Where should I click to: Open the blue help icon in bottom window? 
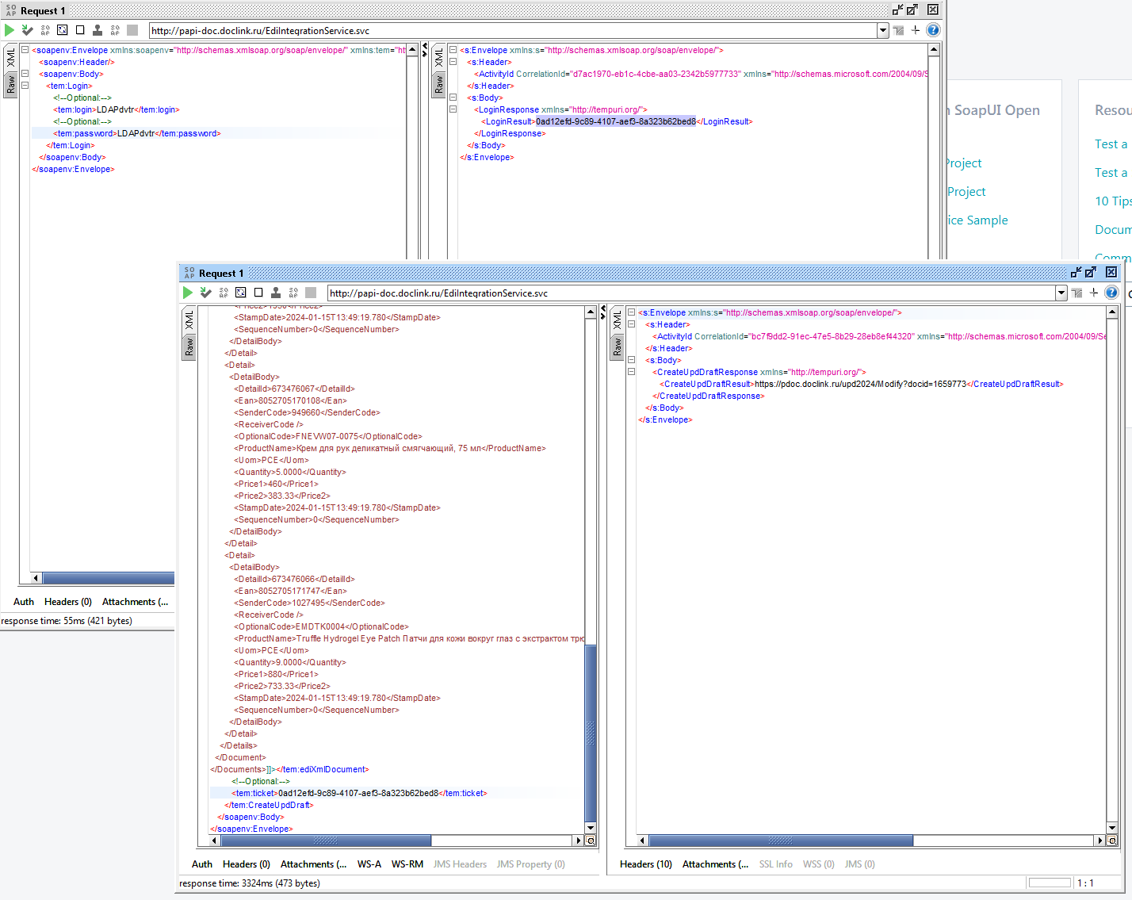point(1111,293)
